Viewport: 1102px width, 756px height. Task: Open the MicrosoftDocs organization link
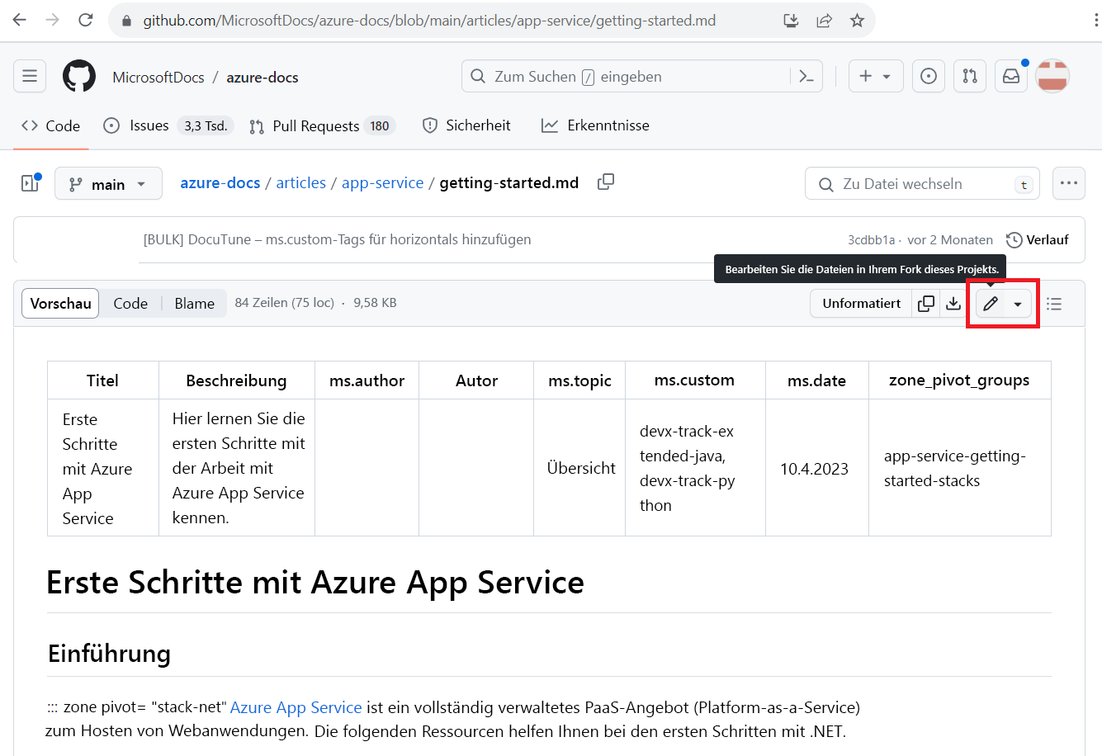(158, 77)
